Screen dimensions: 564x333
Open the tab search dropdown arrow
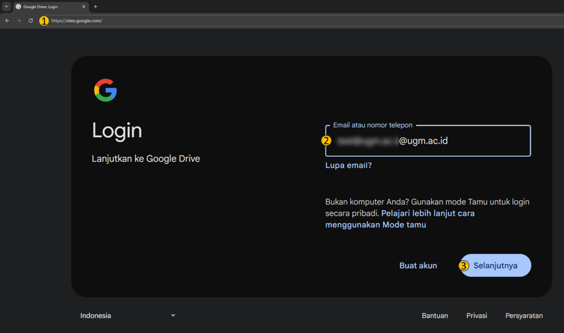coord(7,7)
